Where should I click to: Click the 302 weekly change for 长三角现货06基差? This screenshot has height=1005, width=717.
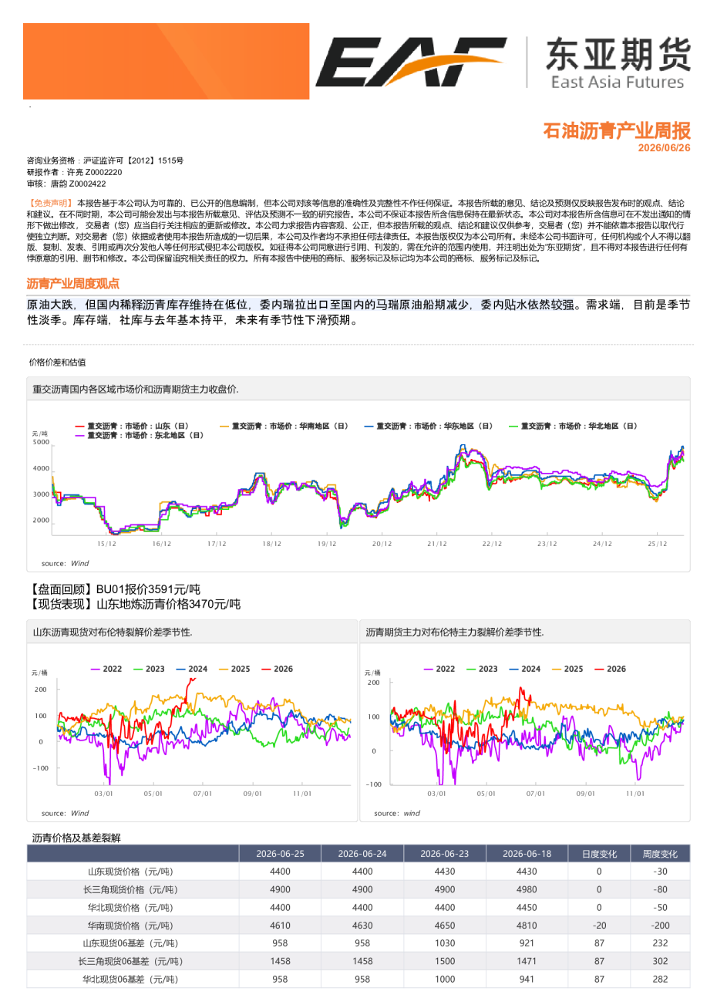pyautogui.click(x=660, y=961)
